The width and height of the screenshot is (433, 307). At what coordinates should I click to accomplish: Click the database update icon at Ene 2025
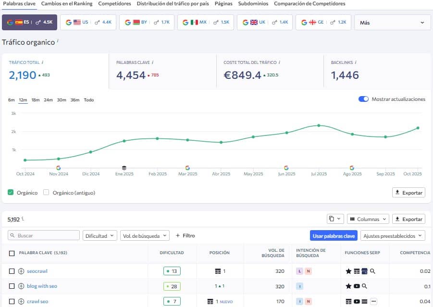(x=124, y=168)
